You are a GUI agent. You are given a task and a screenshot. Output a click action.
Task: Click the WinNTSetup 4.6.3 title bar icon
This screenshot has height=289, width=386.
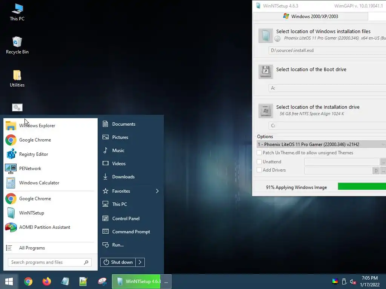[258, 6]
